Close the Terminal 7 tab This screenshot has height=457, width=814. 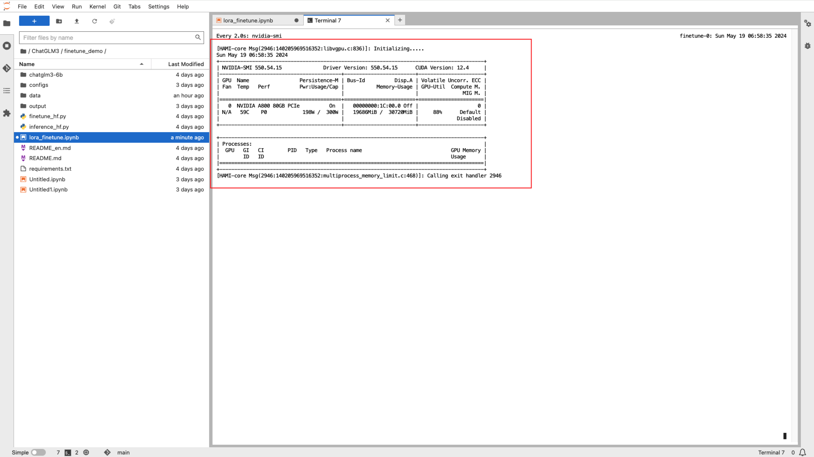coord(387,20)
